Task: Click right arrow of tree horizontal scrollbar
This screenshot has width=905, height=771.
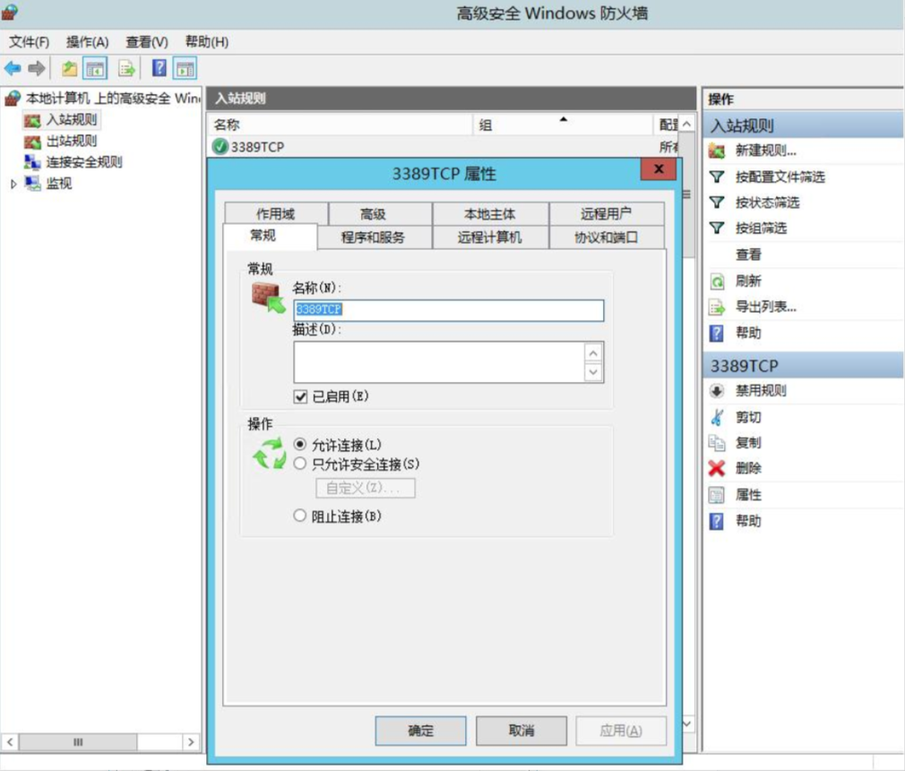Action: (x=191, y=741)
